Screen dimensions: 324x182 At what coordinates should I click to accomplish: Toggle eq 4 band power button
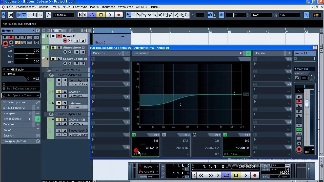225,135
